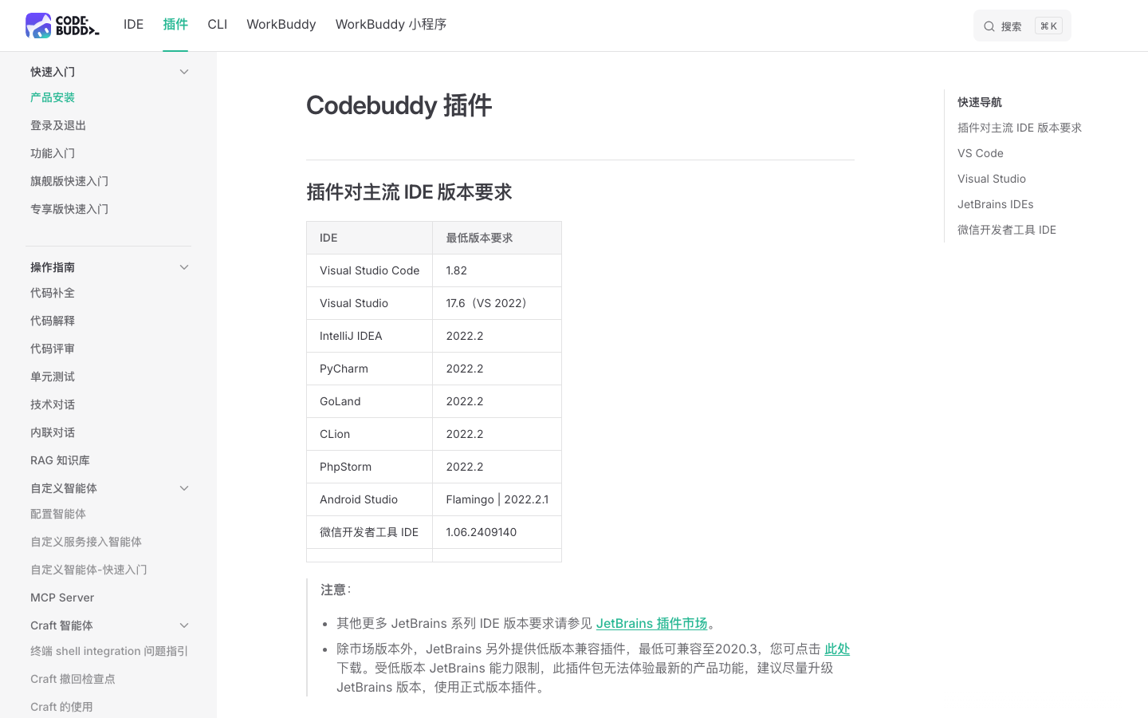Open Craft 撤回检查点 page
The height and width of the screenshot is (718, 1148).
[73, 679]
